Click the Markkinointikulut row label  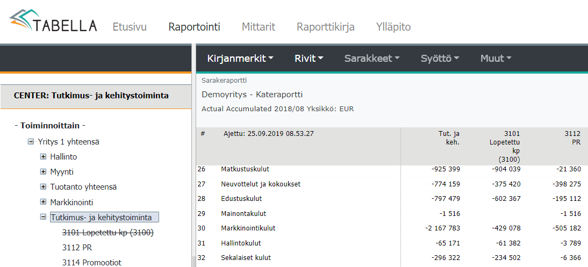pos(248,228)
